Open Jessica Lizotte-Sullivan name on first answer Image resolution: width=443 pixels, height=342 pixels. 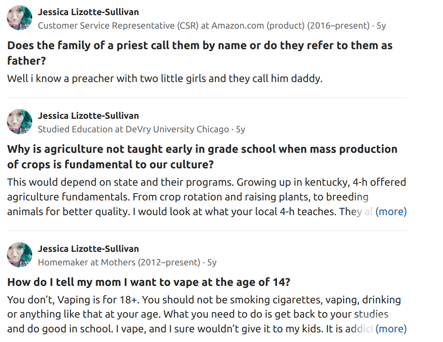pos(88,12)
